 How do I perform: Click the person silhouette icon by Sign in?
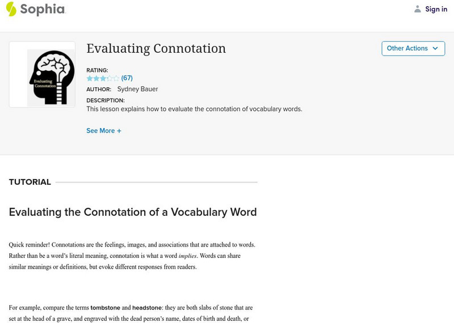(x=418, y=9)
